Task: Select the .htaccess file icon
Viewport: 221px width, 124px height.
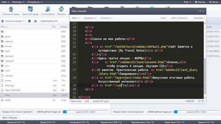Action: (x=2, y=76)
